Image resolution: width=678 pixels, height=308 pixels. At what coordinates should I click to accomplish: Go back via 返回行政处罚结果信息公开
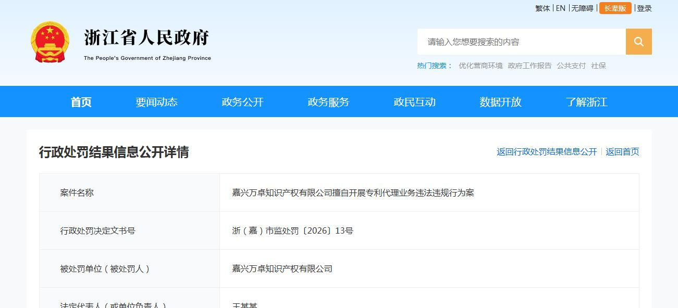coord(547,152)
